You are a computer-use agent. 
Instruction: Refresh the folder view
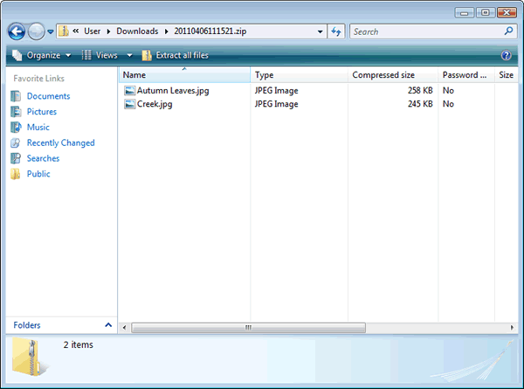pyautogui.click(x=336, y=31)
